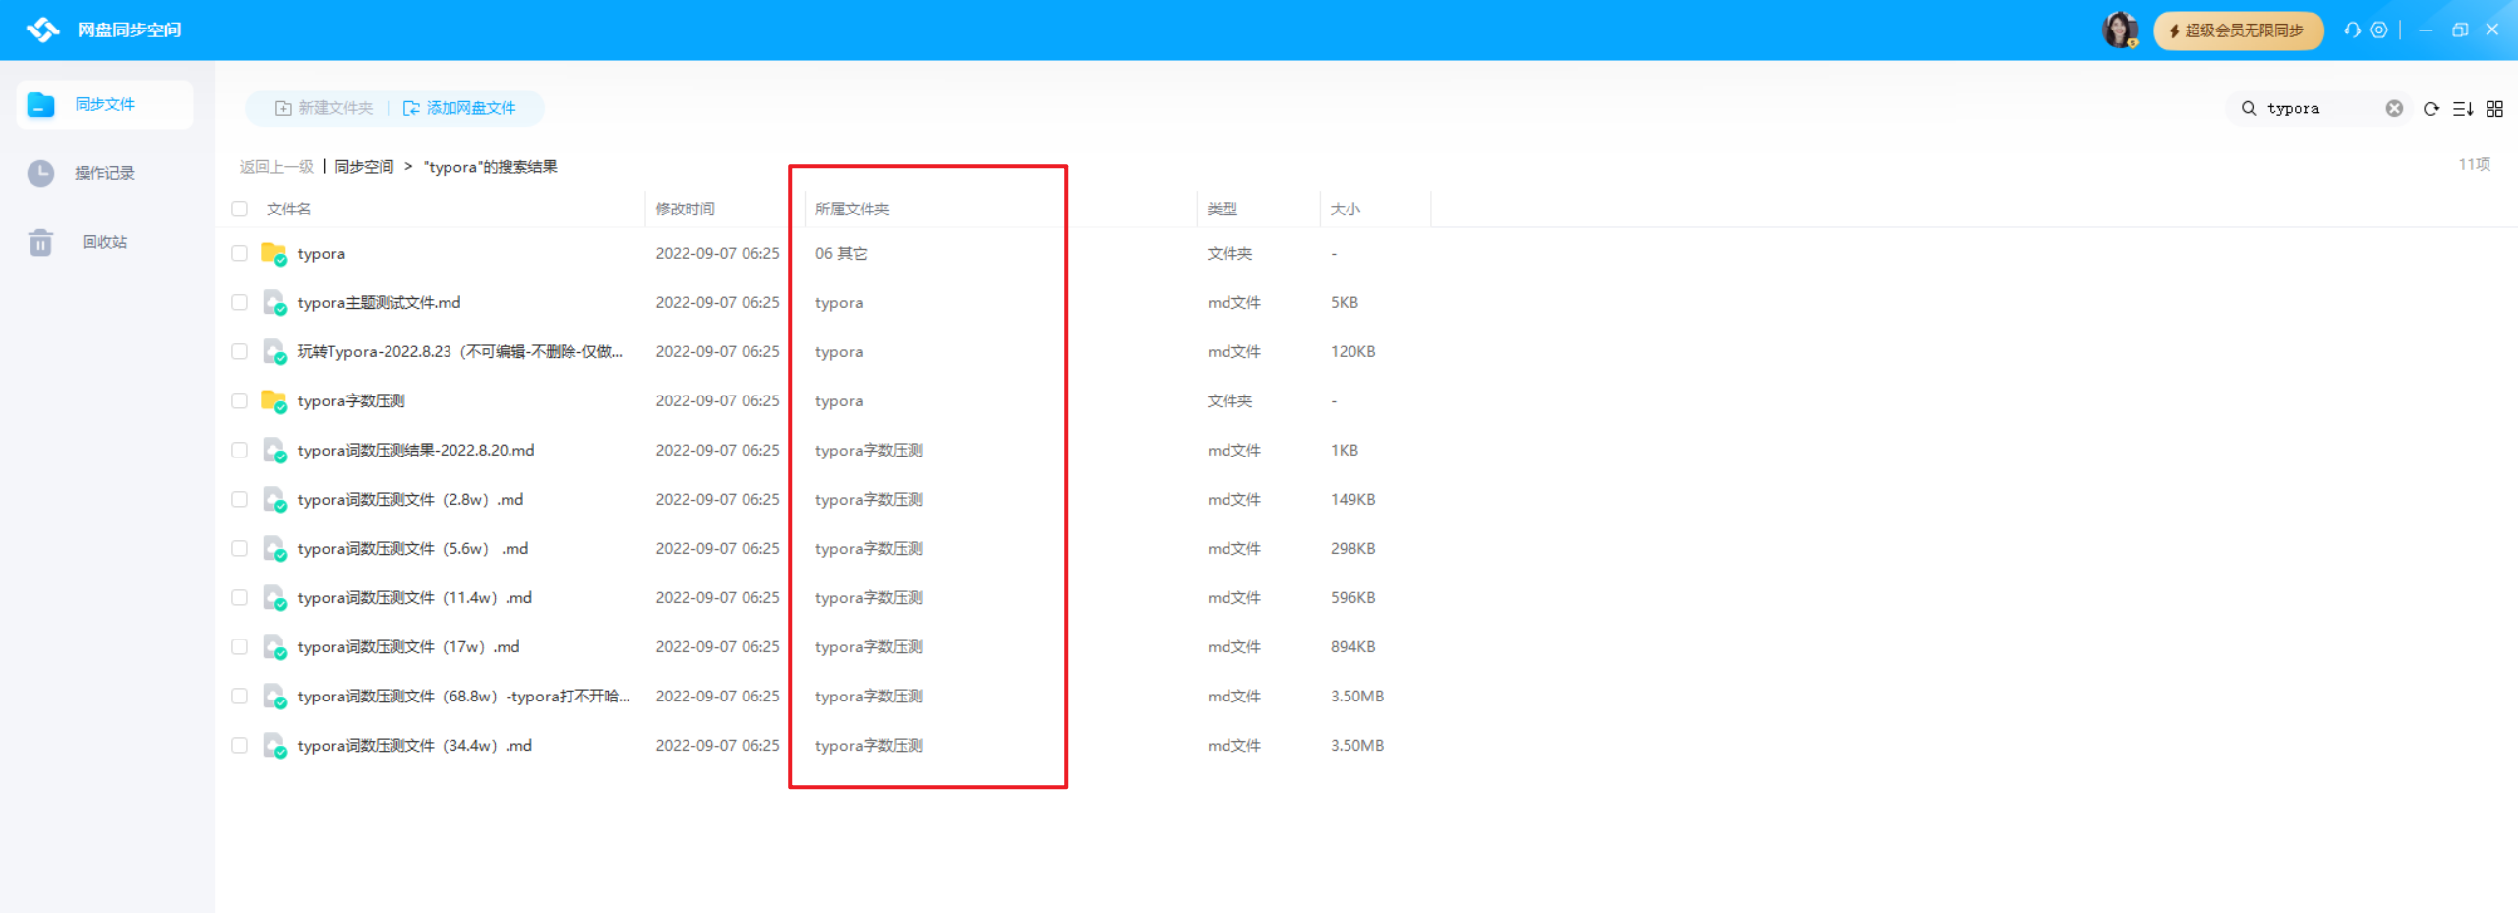Open the 同步文件 sidebar section
Viewport: 2518px width, 913px height.
click(x=104, y=104)
